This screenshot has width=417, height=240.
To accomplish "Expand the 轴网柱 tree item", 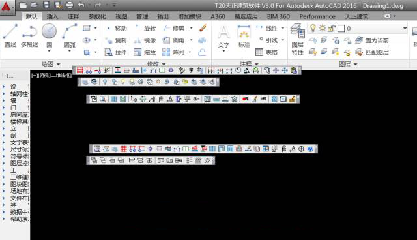I will click(x=4, y=94).
